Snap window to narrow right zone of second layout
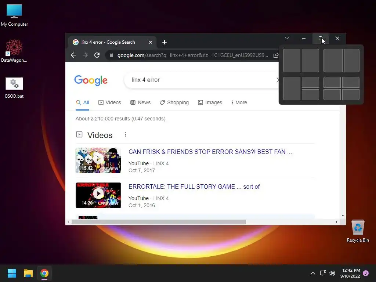 click(x=352, y=61)
